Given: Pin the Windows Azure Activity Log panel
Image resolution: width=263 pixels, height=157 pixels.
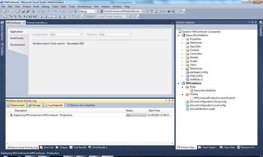Looking at the screenshot, I should point(169,101).
